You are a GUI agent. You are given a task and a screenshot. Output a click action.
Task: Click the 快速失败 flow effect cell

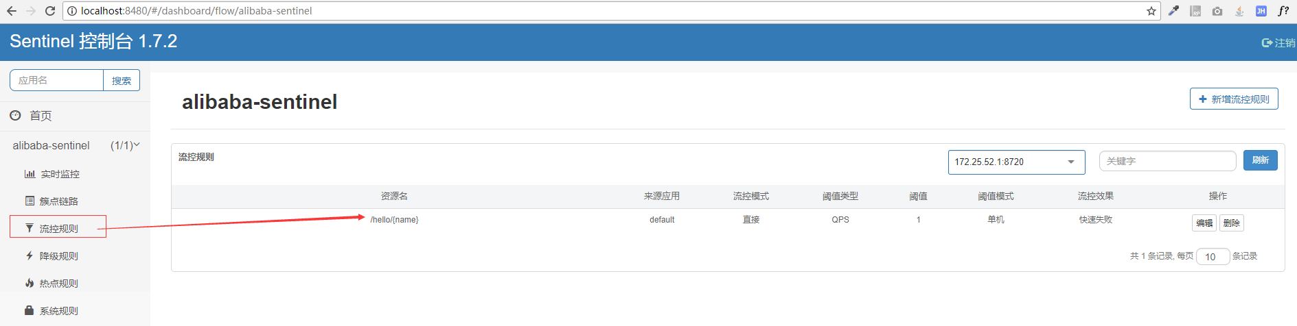click(x=1096, y=220)
